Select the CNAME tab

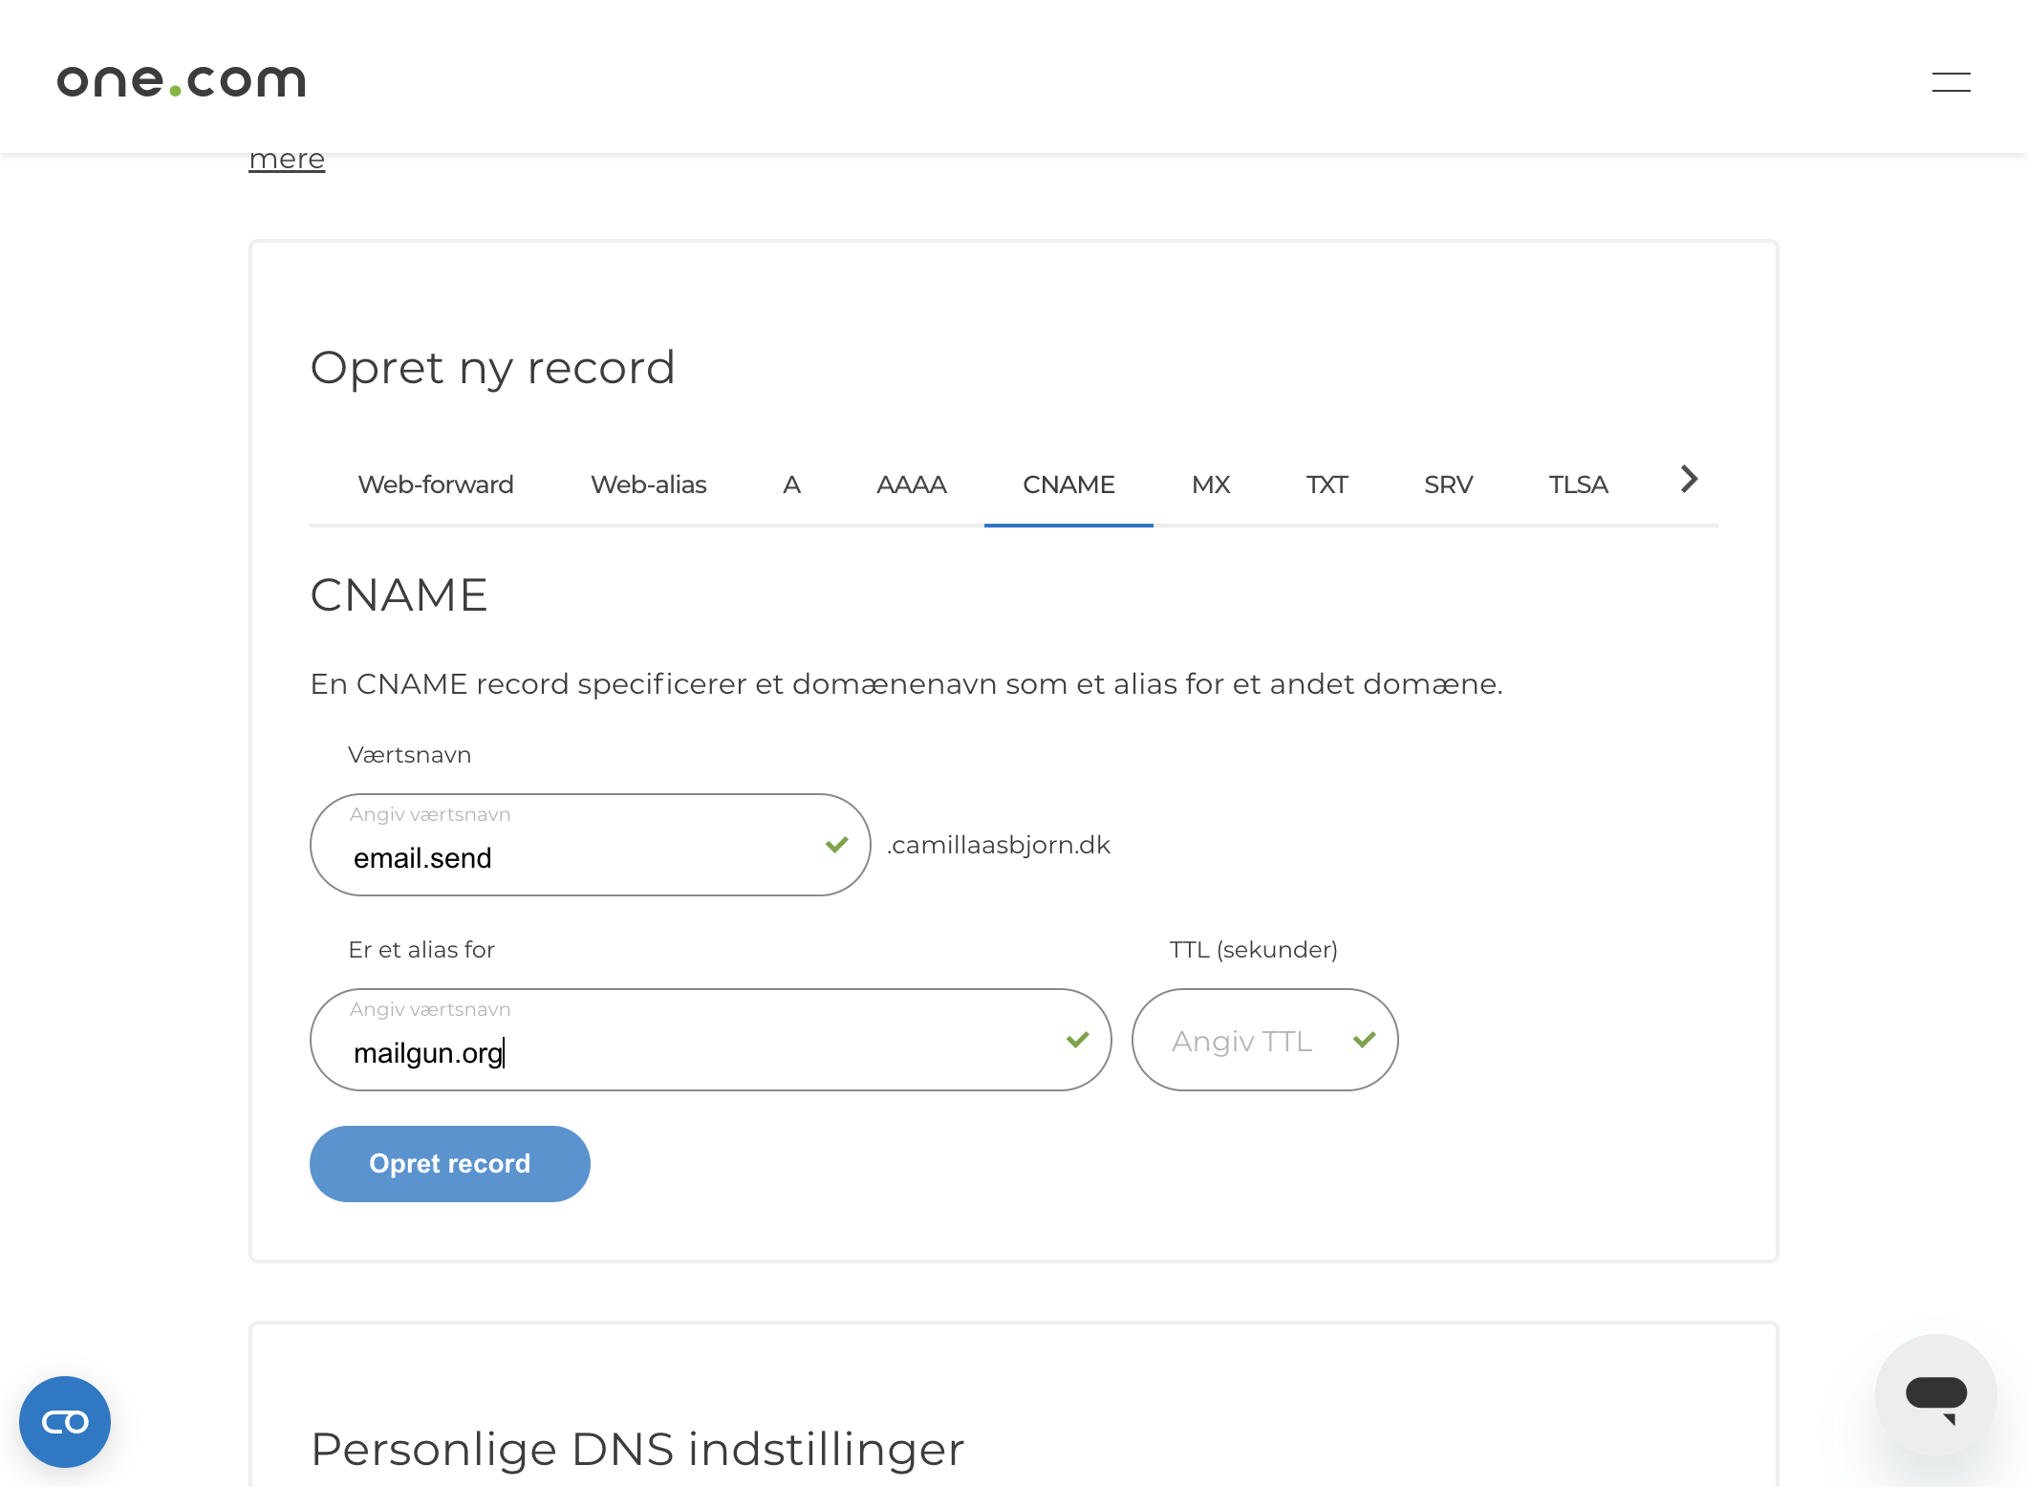tap(1068, 485)
